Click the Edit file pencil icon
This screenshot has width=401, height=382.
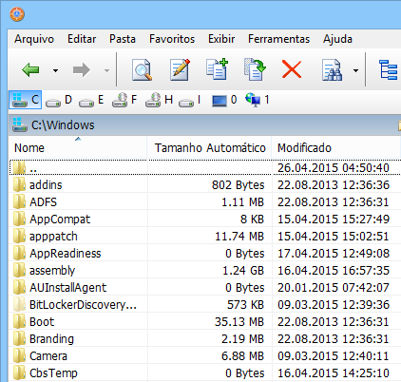pyautogui.click(x=180, y=69)
